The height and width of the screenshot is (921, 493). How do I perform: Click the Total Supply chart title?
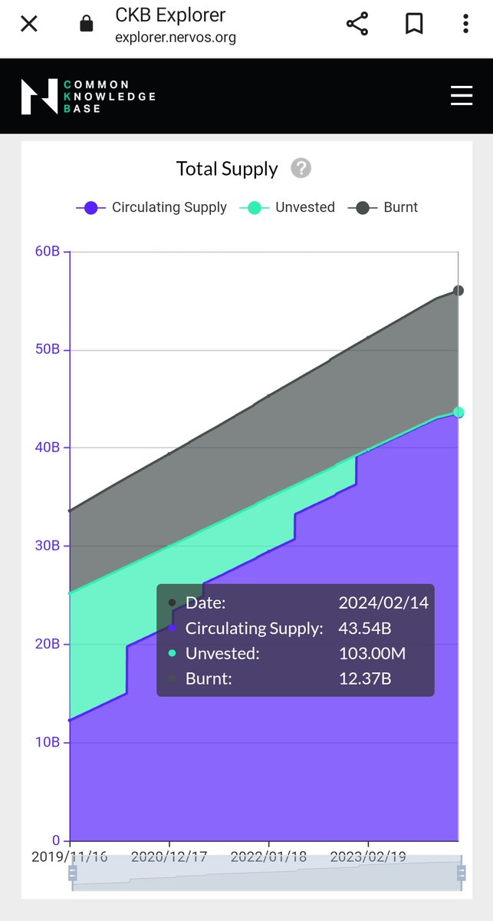(x=227, y=168)
